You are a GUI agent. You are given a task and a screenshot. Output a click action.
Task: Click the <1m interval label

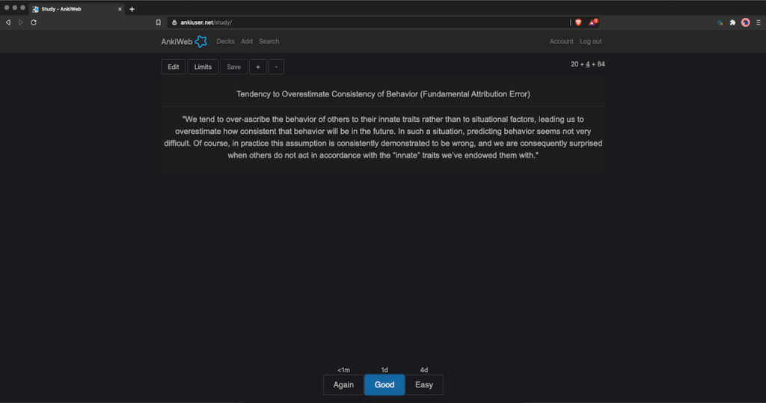click(x=343, y=370)
